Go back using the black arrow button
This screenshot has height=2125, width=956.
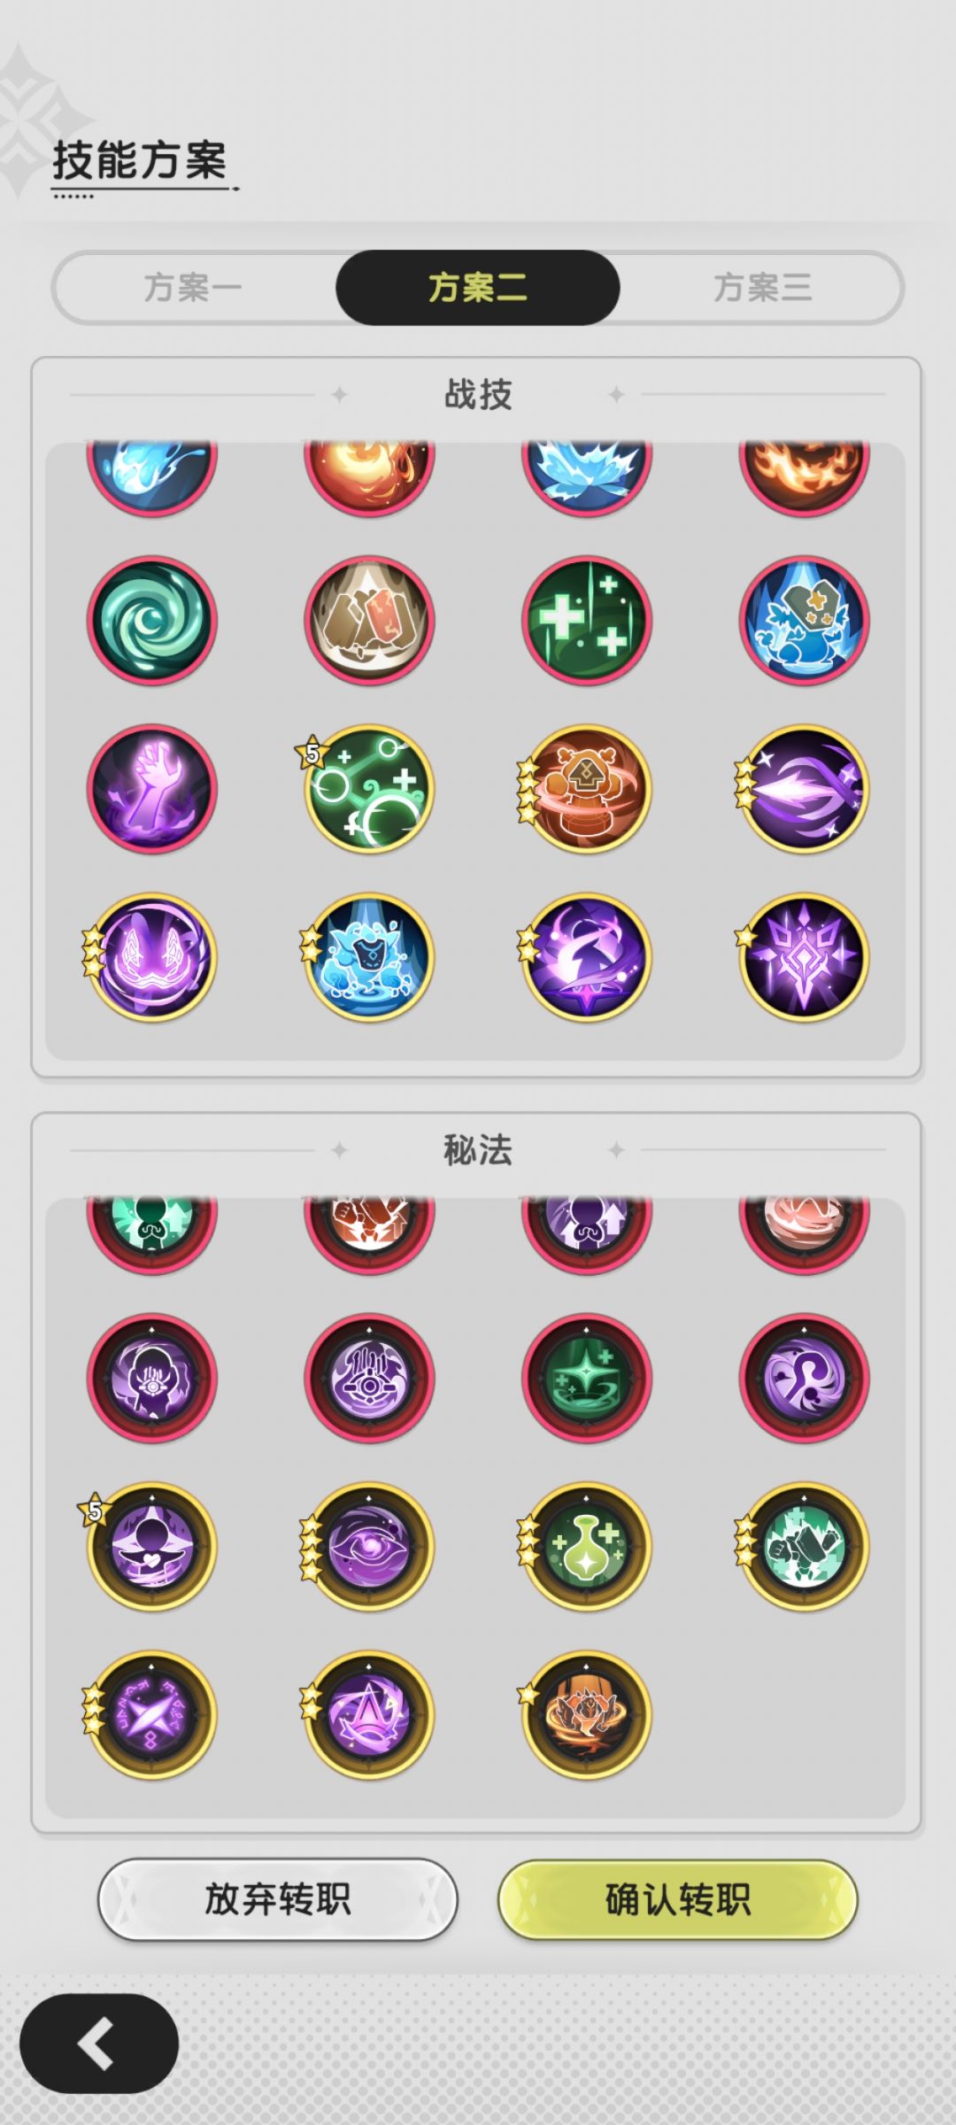click(x=99, y=2044)
